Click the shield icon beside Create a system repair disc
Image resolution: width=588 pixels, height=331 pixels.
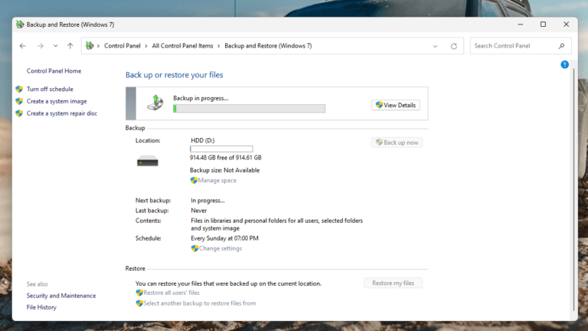pos(19,113)
